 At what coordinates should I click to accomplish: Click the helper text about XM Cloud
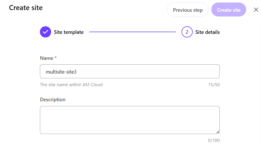(71, 85)
